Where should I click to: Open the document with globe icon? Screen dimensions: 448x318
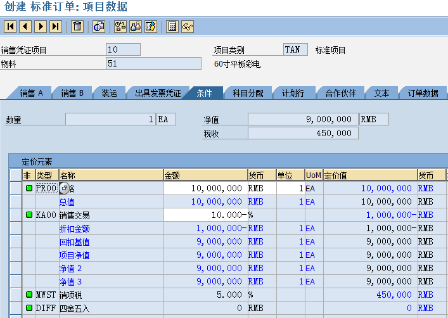[99, 27]
